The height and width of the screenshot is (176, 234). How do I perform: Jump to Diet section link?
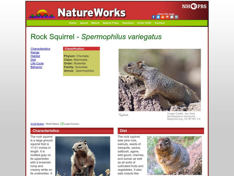coord(33,60)
